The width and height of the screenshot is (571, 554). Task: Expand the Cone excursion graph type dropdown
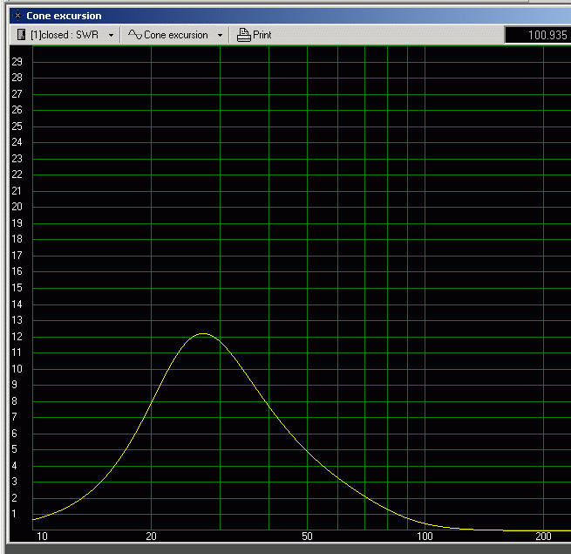[x=220, y=36]
